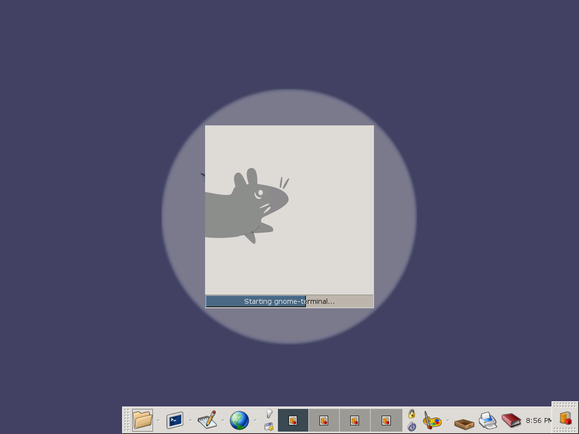
Task: Click the "Starting gnome-terminal..." progress bar
Action: (x=289, y=301)
